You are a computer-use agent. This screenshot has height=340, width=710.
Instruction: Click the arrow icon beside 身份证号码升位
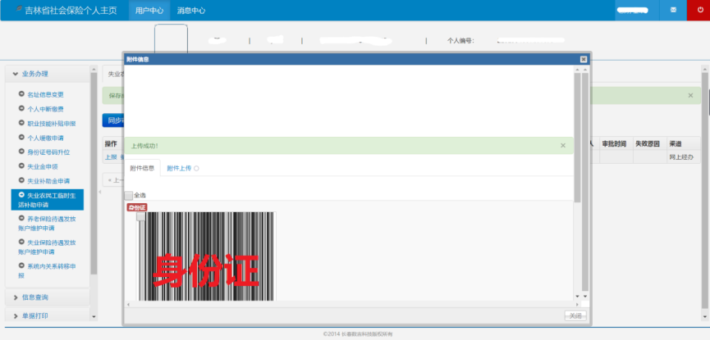coord(21,152)
